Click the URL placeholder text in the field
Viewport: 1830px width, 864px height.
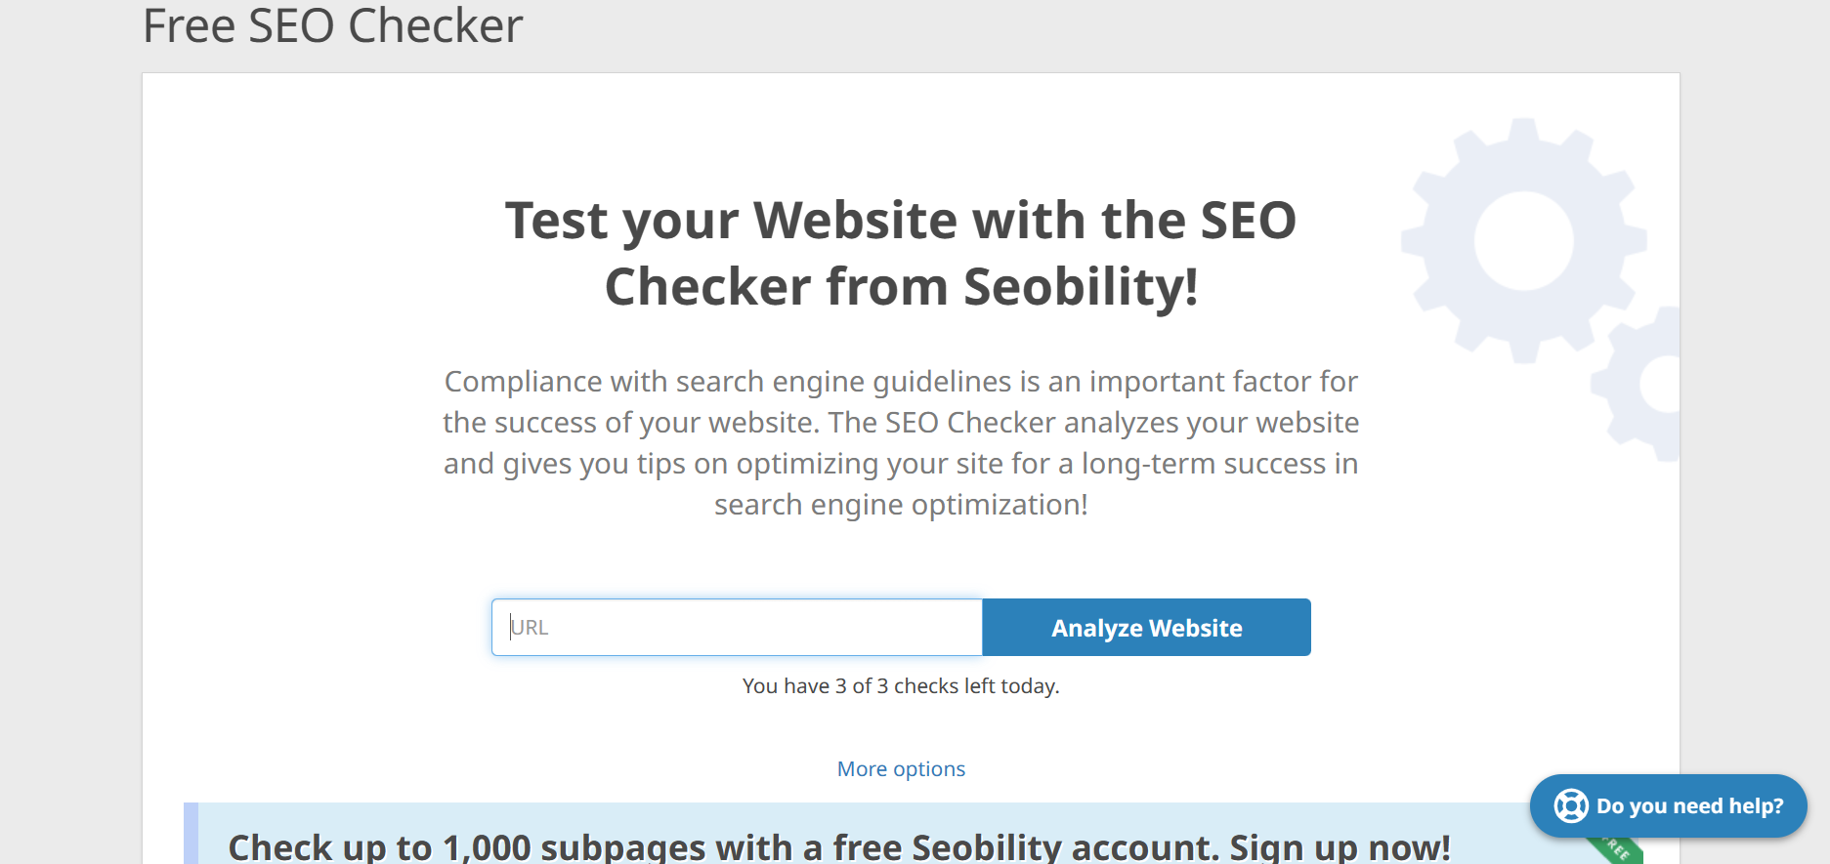click(x=530, y=628)
